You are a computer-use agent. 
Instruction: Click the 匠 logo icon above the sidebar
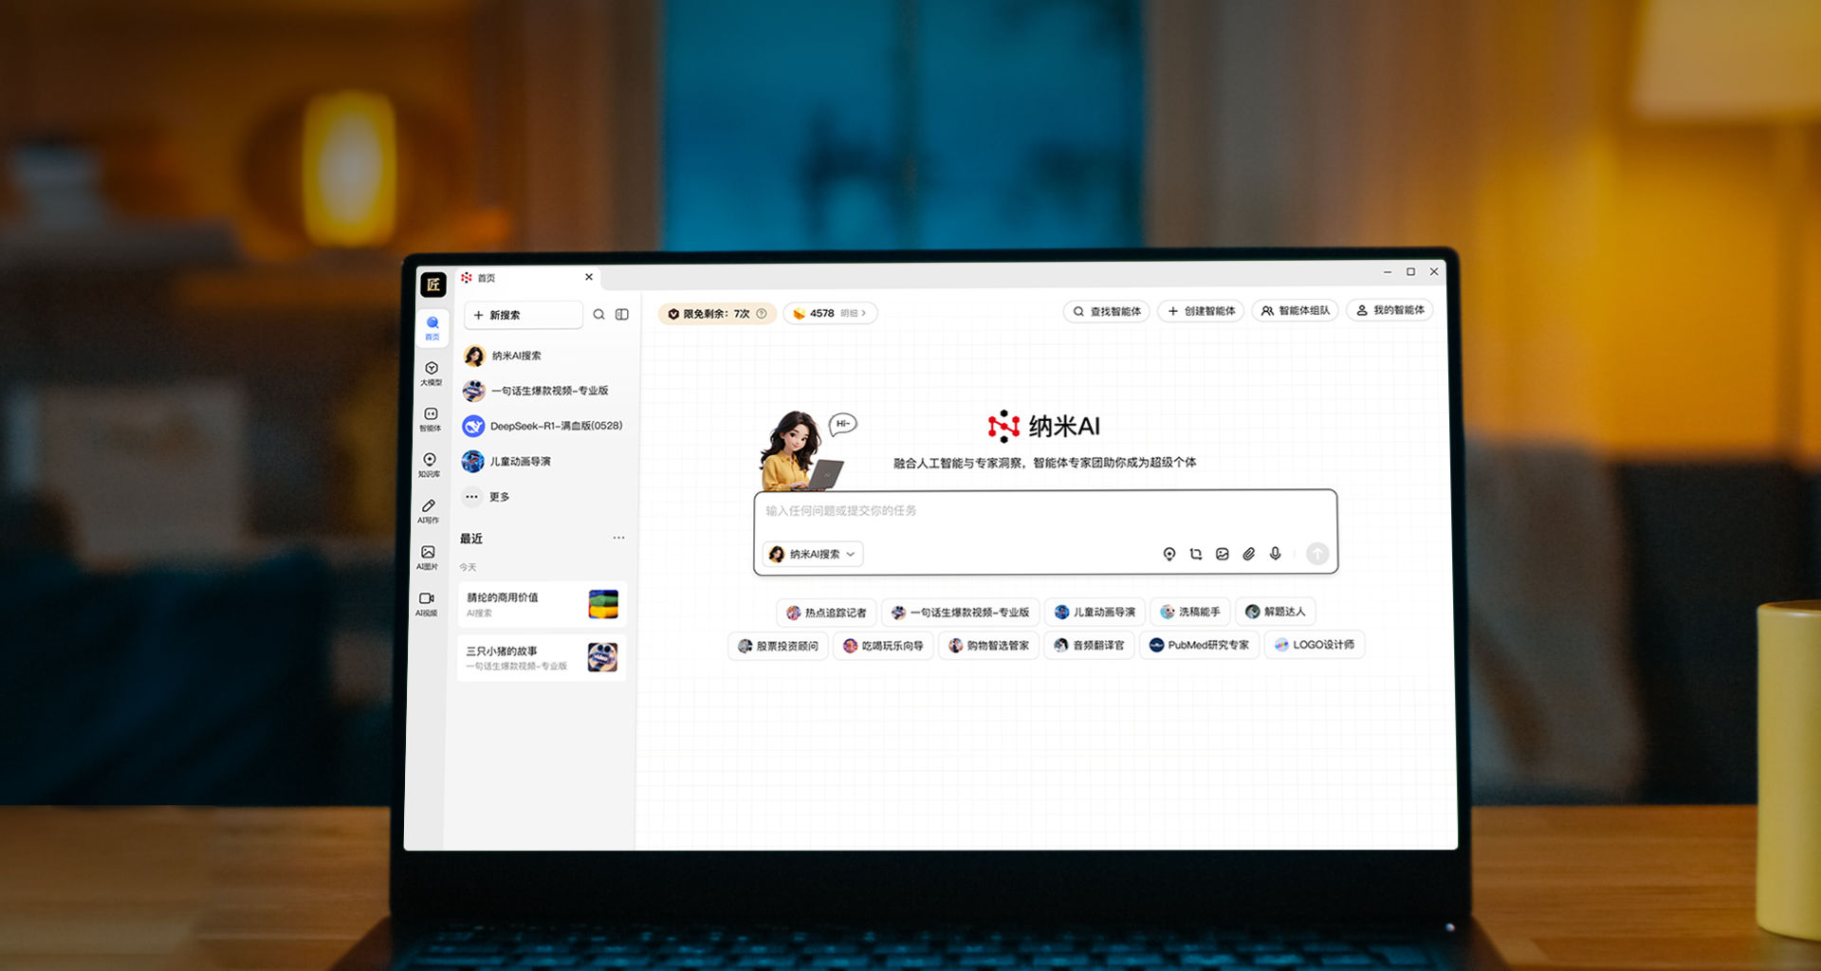pos(433,284)
